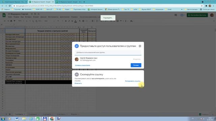
Task: Open Chrome from the taskbar
Action: [52, 119]
